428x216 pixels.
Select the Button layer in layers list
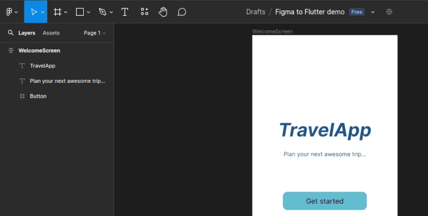click(x=38, y=96)
